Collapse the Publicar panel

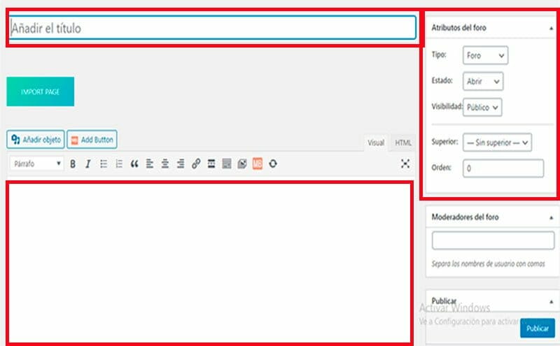coord(551,302)
